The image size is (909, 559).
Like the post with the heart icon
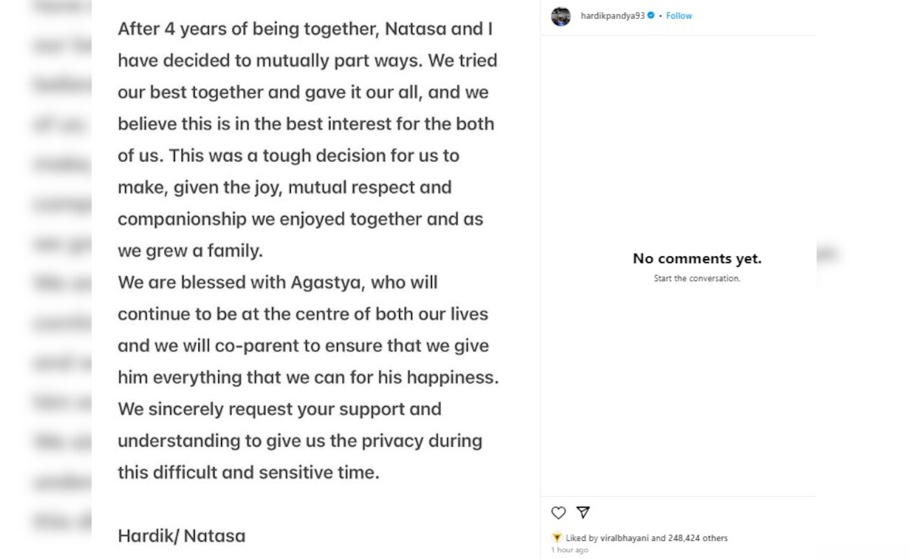[558, 513]
